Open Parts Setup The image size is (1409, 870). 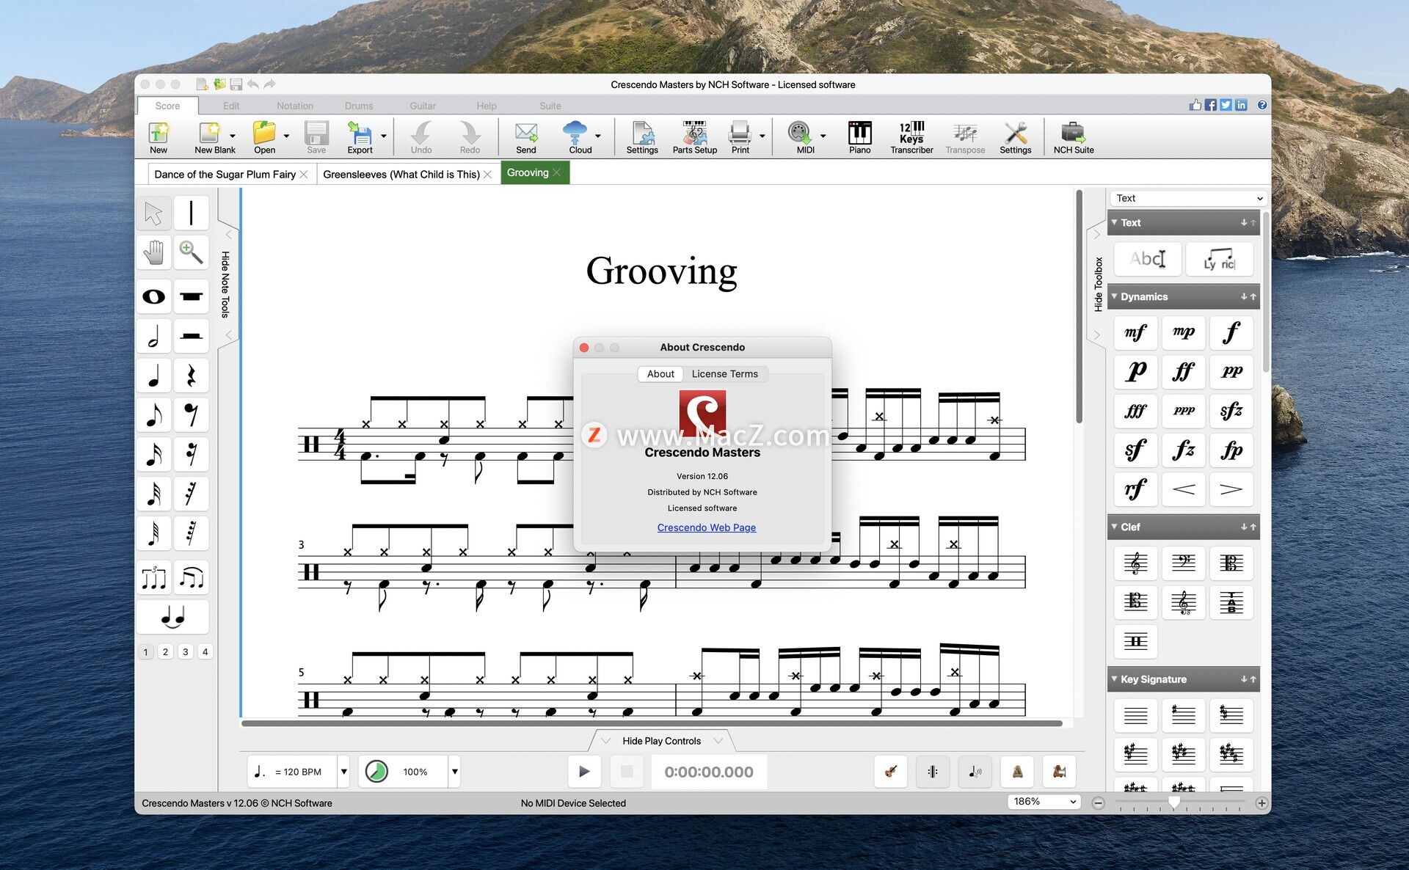pyautogui.click(x=695, y=137)
